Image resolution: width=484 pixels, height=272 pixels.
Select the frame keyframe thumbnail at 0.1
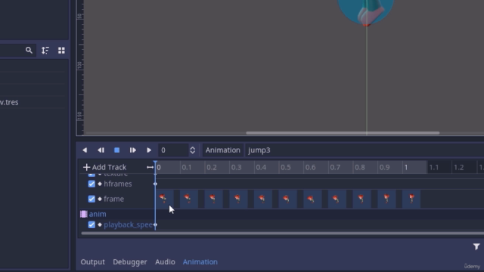coord(189,199)
